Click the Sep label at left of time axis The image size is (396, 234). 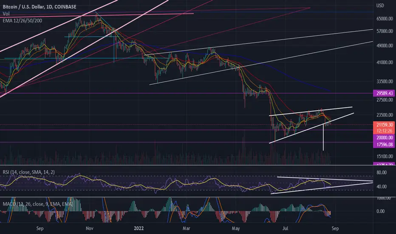40,228
